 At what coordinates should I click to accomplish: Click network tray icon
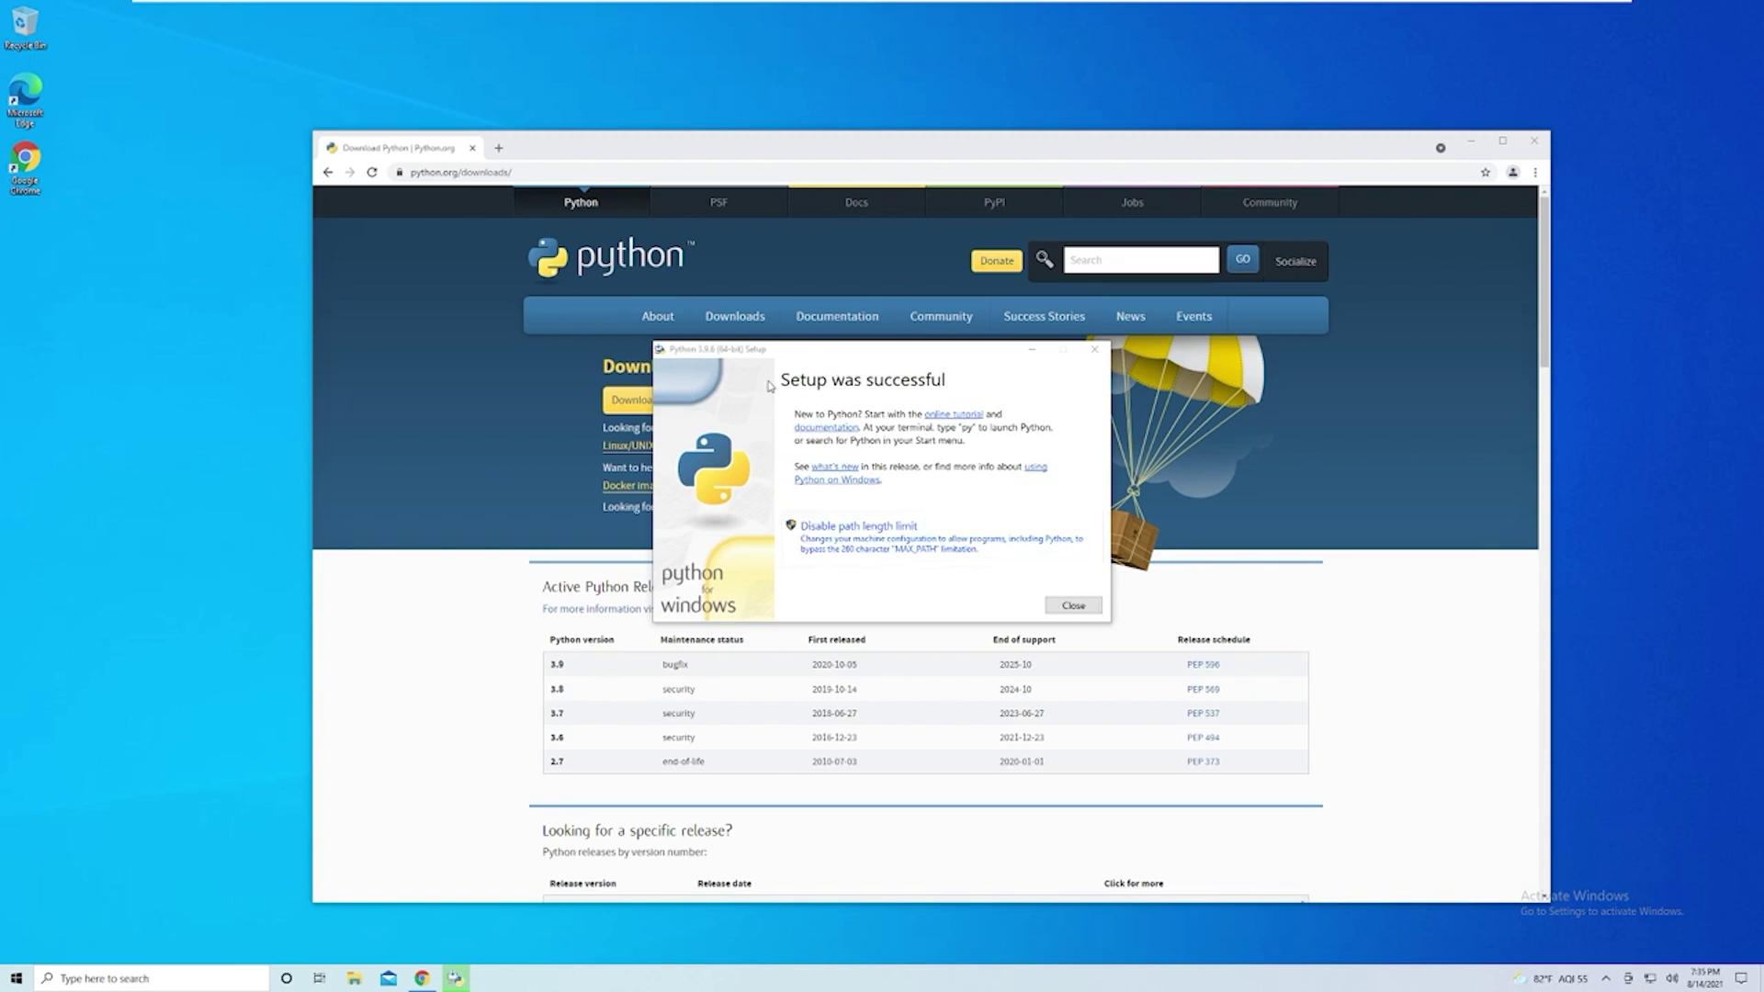tap(1650, 978)
